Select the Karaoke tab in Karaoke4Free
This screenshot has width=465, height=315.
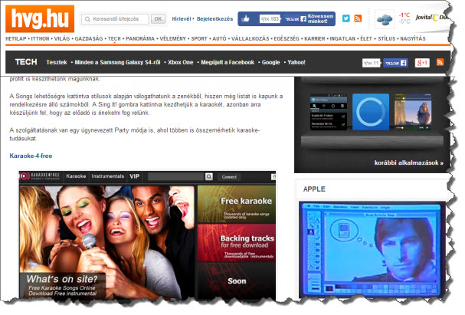coord(76,176)
